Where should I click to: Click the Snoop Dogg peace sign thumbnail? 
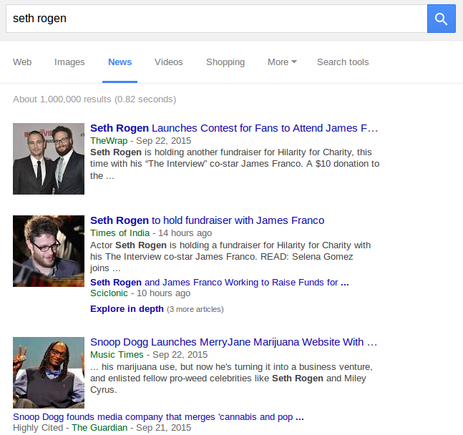coord(49,373)
